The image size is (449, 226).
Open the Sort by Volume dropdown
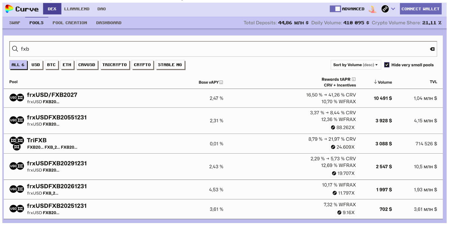(355, 65)
